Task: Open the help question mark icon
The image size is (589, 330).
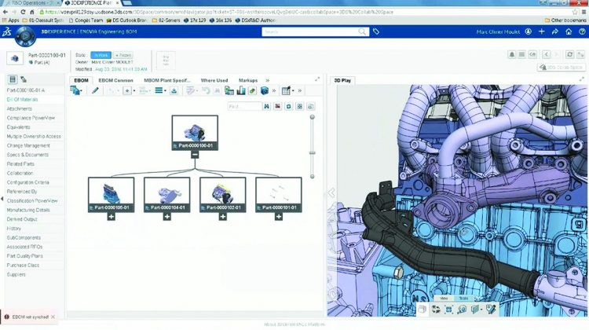Action: click(582, 31)
